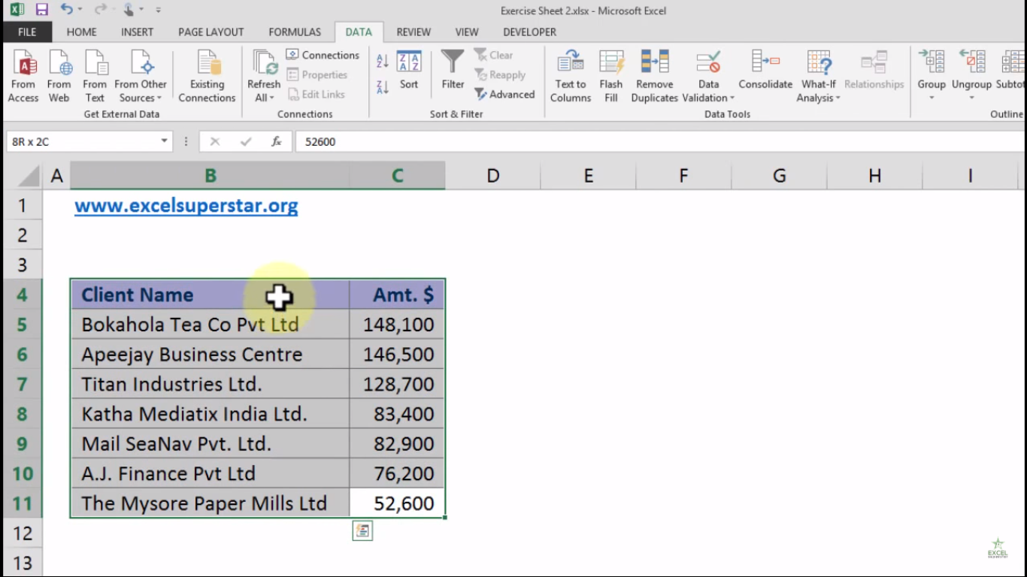Open the FILE tab
Viewport: 1027px width, 577px height.
tap(27, 32)
